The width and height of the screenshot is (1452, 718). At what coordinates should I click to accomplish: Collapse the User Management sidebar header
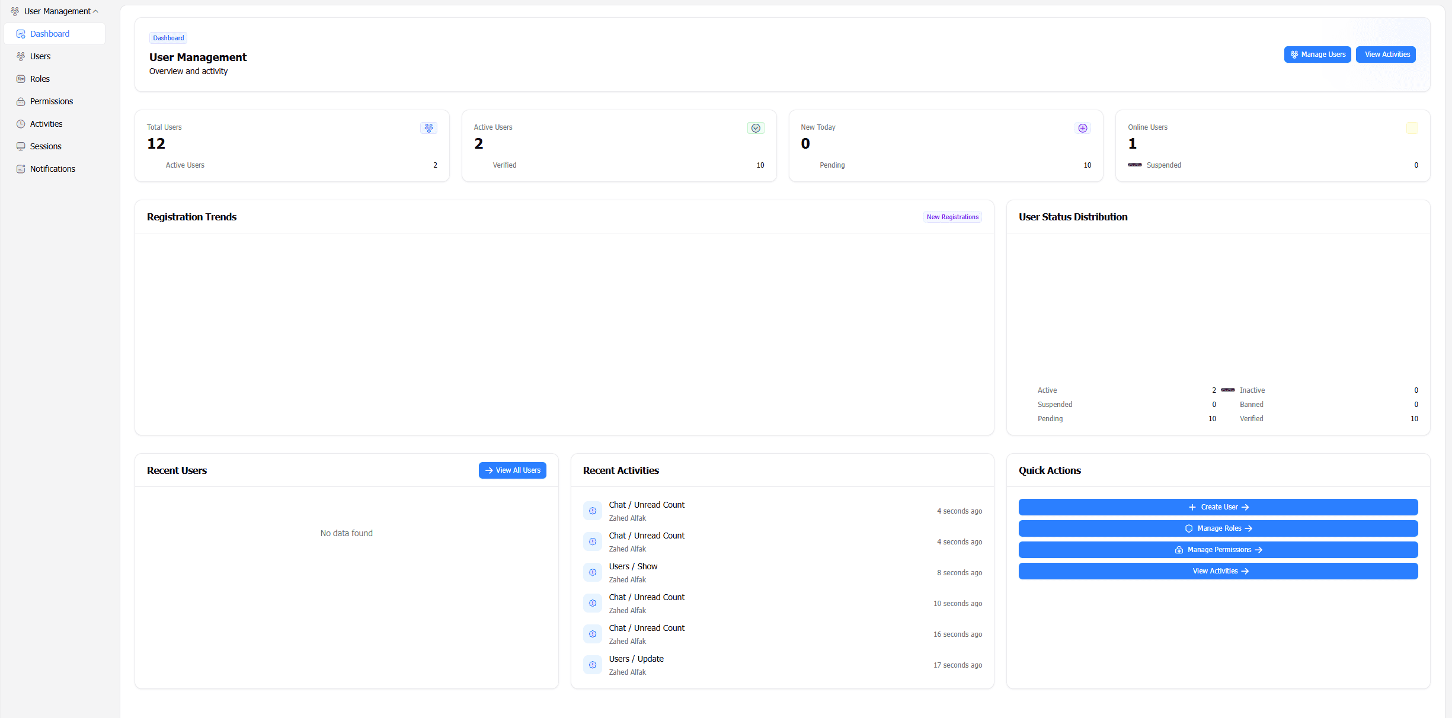[x=95, y=11]
